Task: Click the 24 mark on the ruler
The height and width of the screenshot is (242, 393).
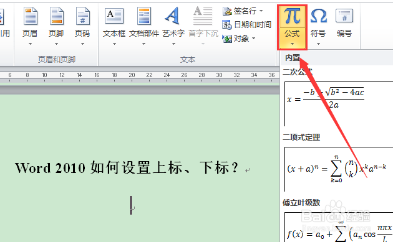Action: [167, 75]
